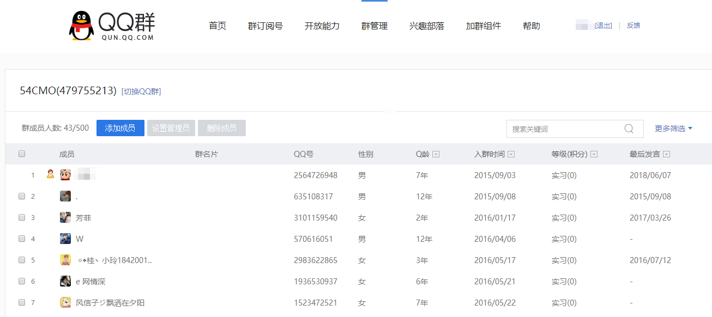The height and width of the screenshot is (317, 712).
Task: Sort by Q龄 column arrow
Action: [436, 154]
